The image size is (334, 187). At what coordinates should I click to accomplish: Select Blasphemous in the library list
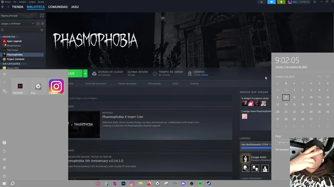point(14,46)
